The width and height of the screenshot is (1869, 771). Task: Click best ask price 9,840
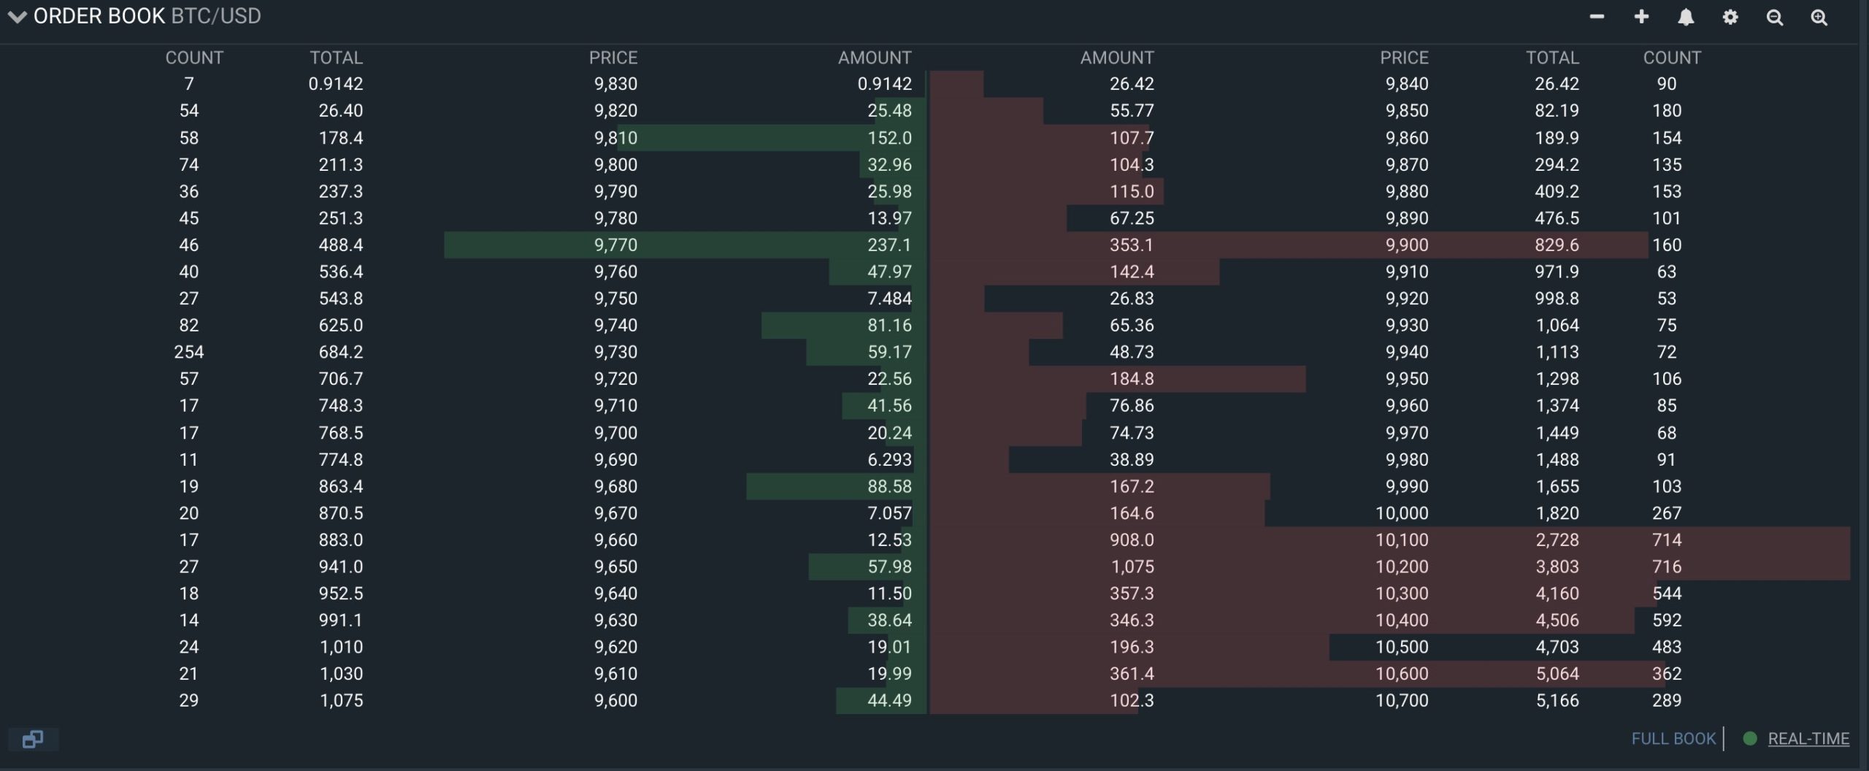click(1407, 84)
